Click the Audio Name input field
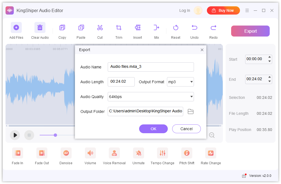This screenshot has height=184, width=281. coord(151,67)
